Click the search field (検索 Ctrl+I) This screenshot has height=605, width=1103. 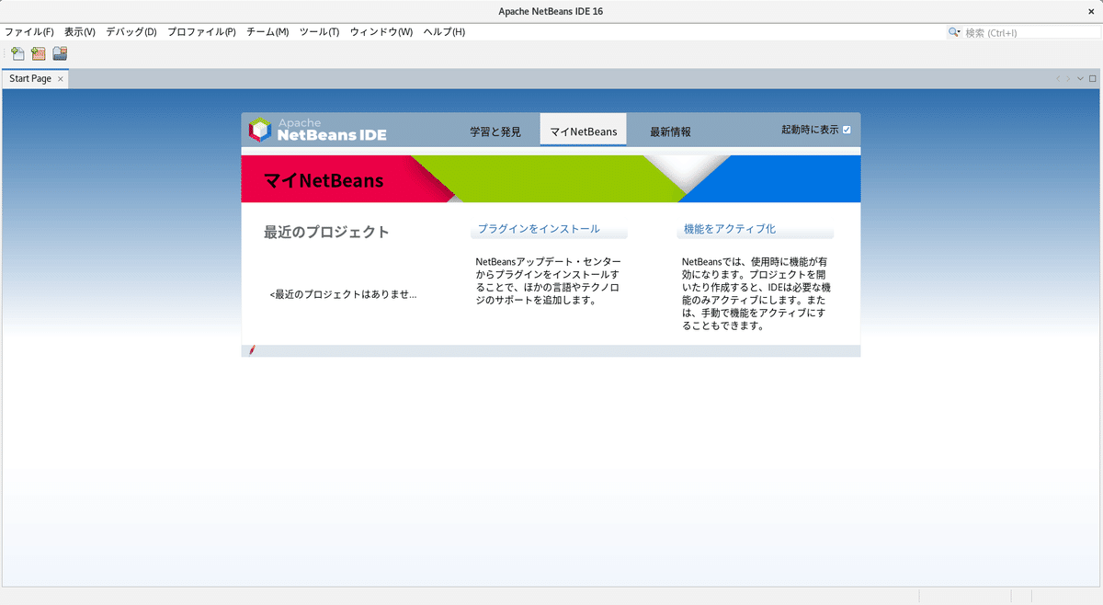point(1030,32)
